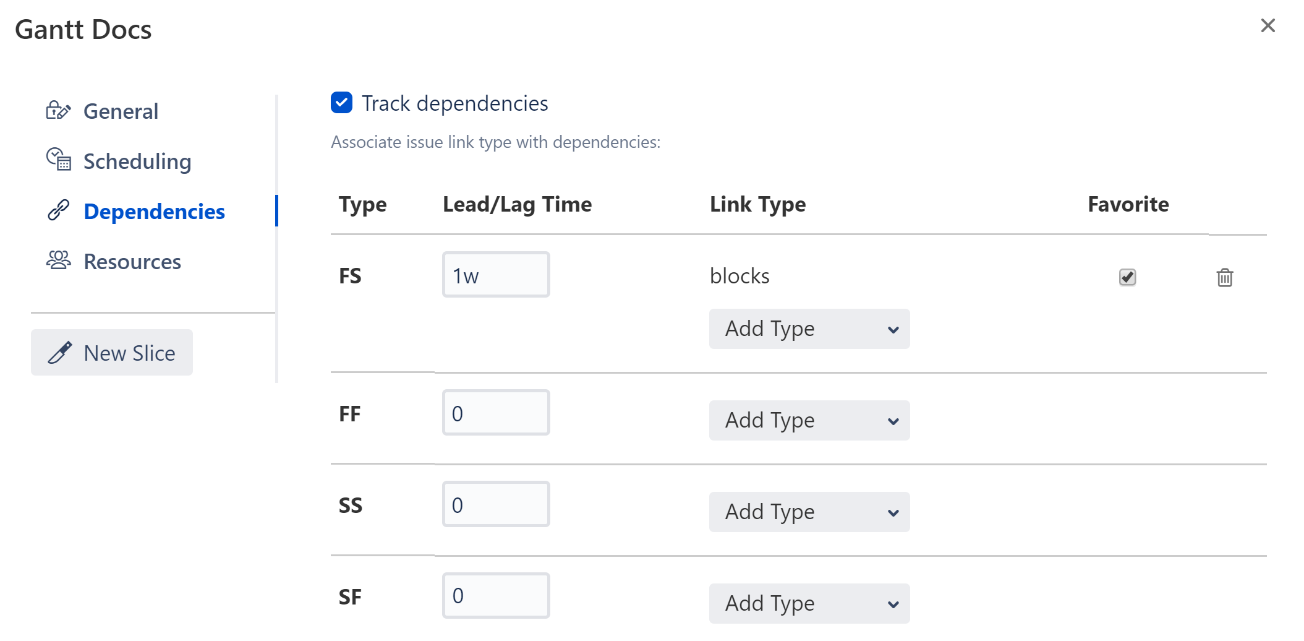
Task: Uncheck Favorite for the blocks link
Action: coord(1127,278)
